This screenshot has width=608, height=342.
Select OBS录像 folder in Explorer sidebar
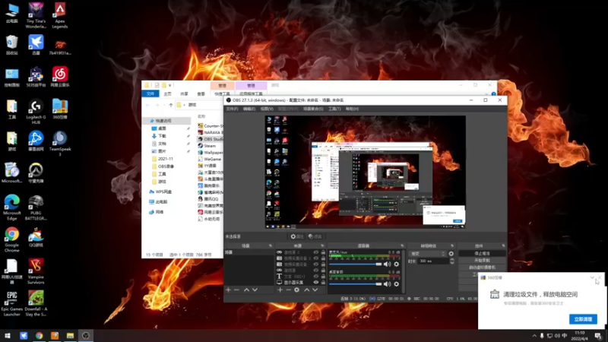coord(166,166)
